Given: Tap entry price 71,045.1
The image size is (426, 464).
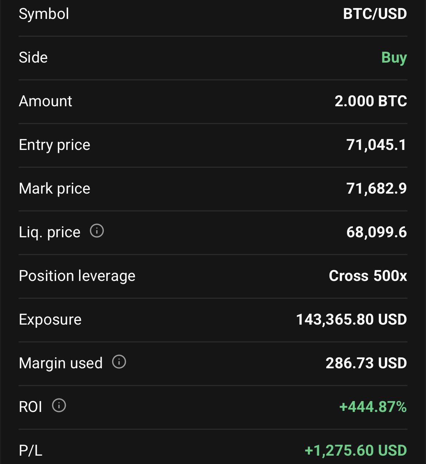Looking at the screenshot, I should (x=376, y=145).
